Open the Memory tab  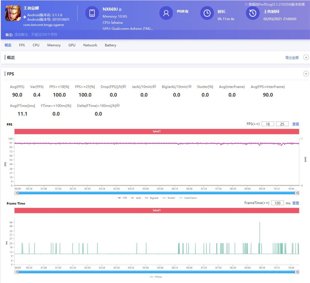54,45
